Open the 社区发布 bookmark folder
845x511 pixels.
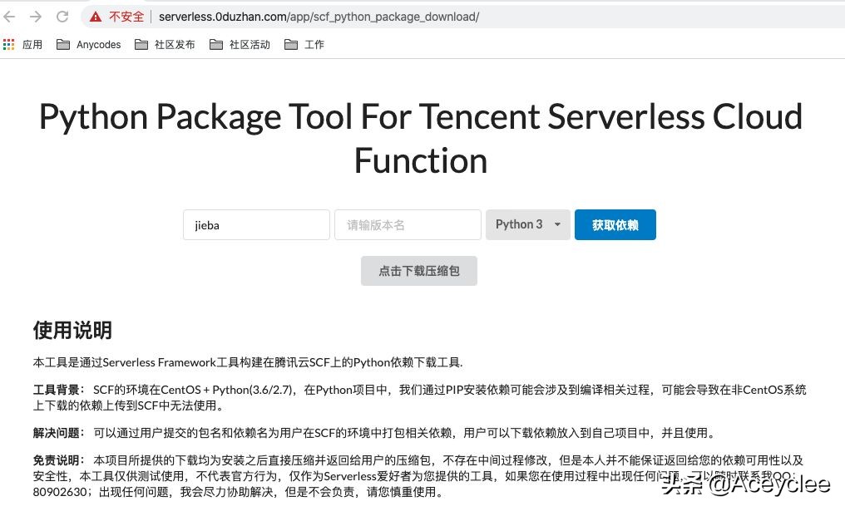coord(165,45)
